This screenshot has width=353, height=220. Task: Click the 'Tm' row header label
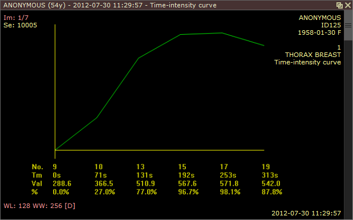[x=36, y=175]
